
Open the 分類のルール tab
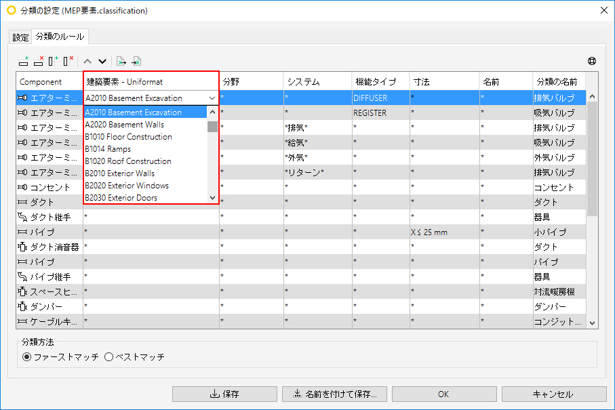pos(60,37)
